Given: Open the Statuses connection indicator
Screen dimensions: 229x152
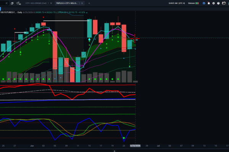Looking at the screenshot, I should (193, 3).
